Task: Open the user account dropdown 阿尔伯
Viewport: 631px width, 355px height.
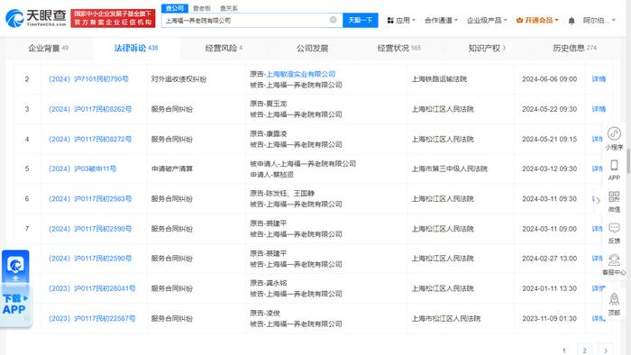Action: pos(599,20)
